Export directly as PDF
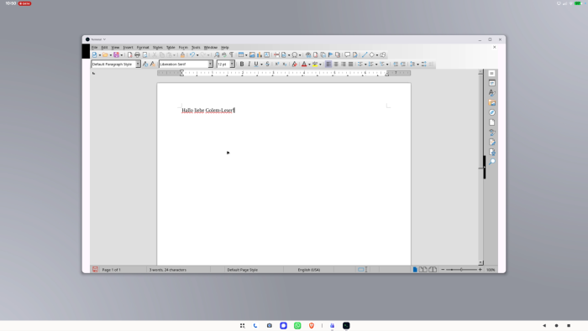This screenshot has height=331, width=588. (x=129, y=55)
